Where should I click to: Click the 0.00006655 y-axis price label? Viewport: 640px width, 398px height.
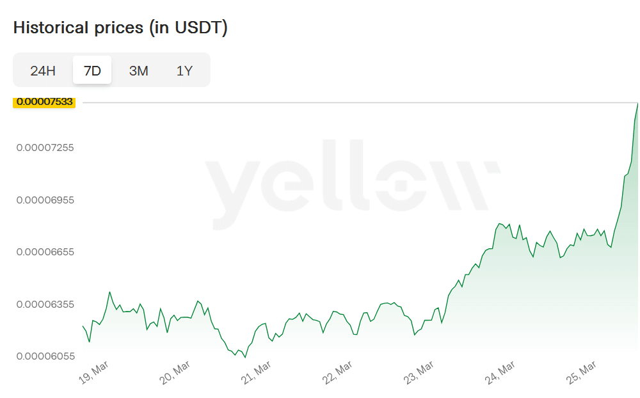pos(45,252)
